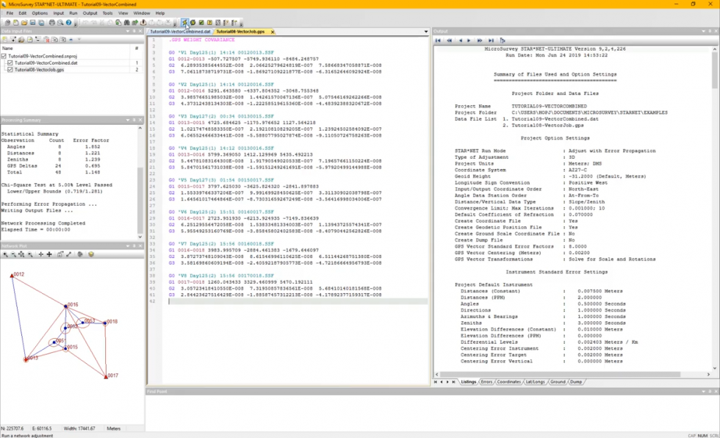Zoom in on the Network Plot
The height and width of the screenshot is (438, 720).
click(5, 254)
